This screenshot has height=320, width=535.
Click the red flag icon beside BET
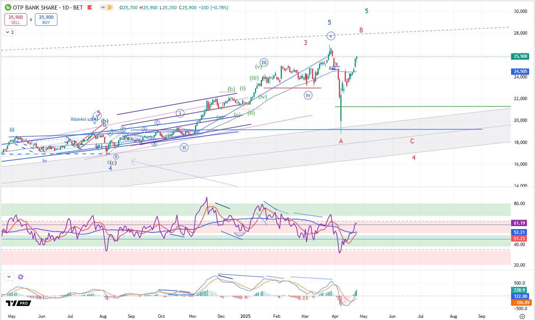(90, 7)
